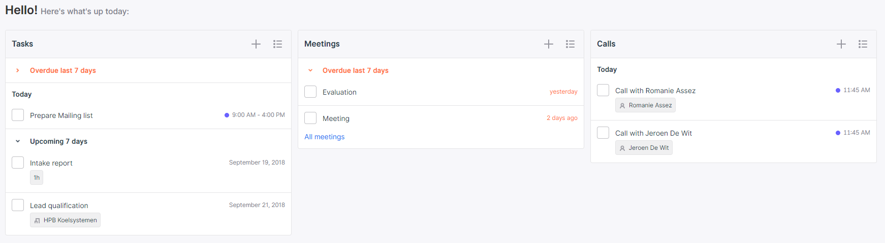The image size is (885, 243).
Task: Collapse the Upcoming 7 days section
Action: tap(18, 141)
